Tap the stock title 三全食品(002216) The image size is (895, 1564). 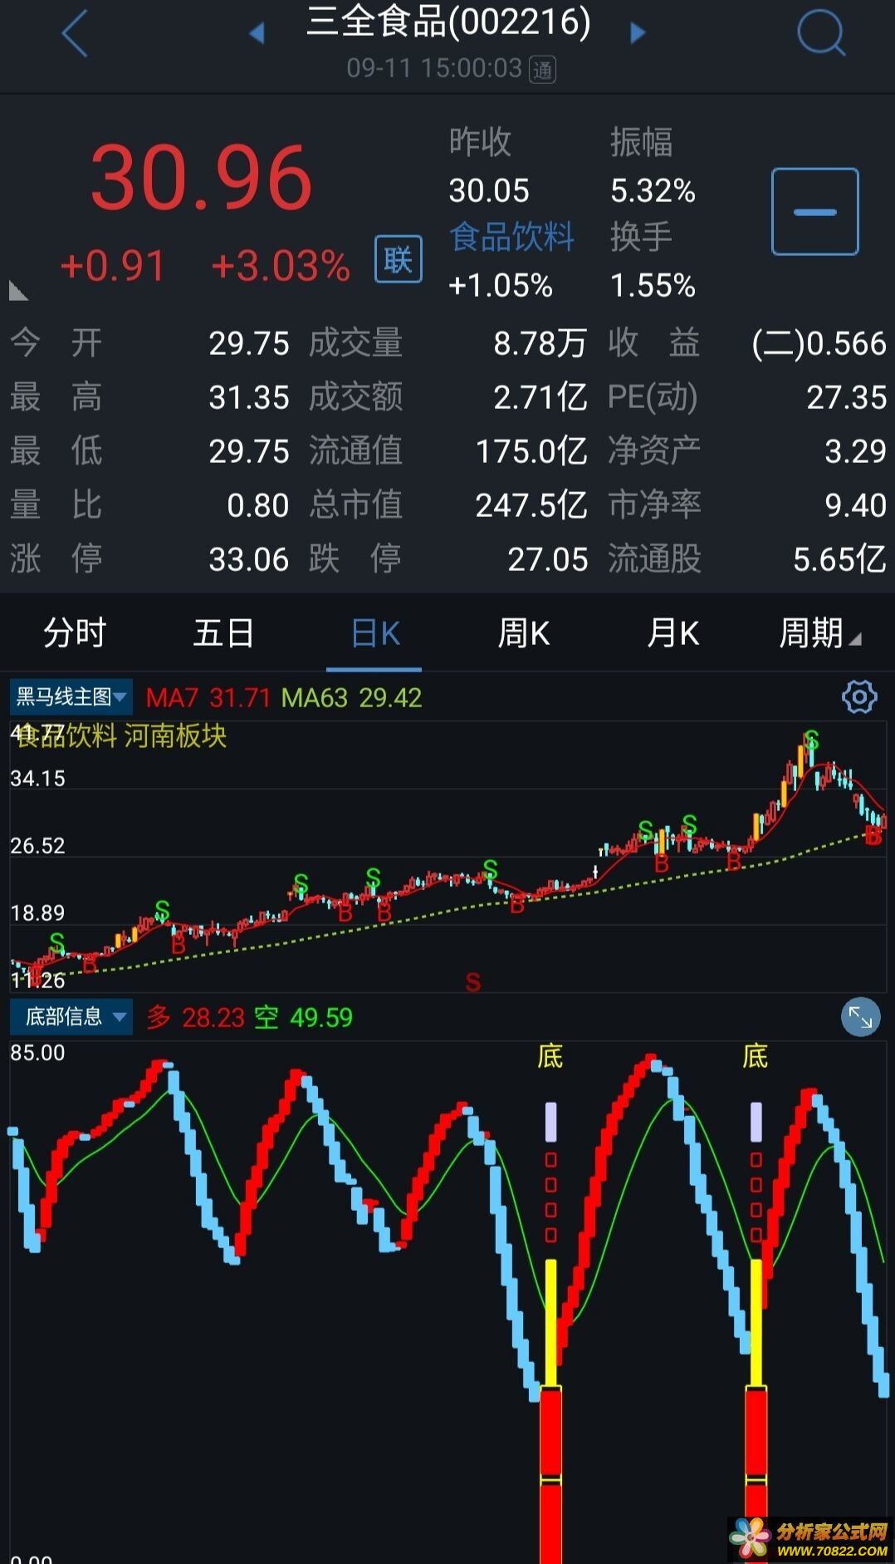pos(448,22)
